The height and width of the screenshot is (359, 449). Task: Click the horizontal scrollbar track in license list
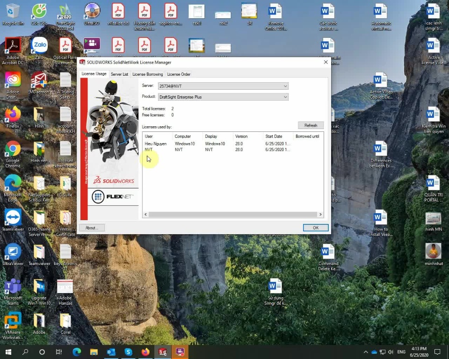click(x=233, y=215)
